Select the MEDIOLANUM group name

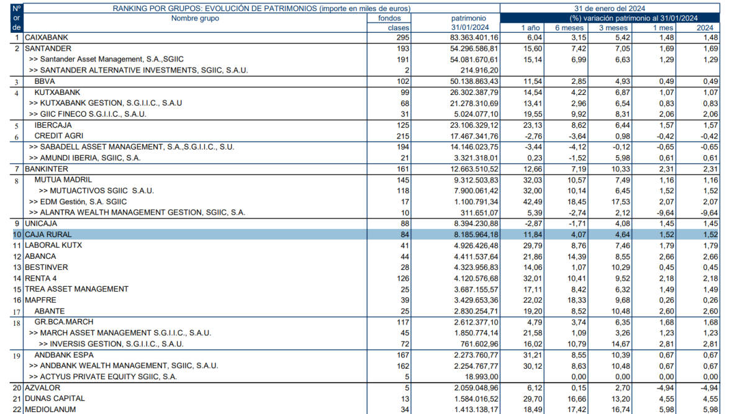[x=50, y=409]
